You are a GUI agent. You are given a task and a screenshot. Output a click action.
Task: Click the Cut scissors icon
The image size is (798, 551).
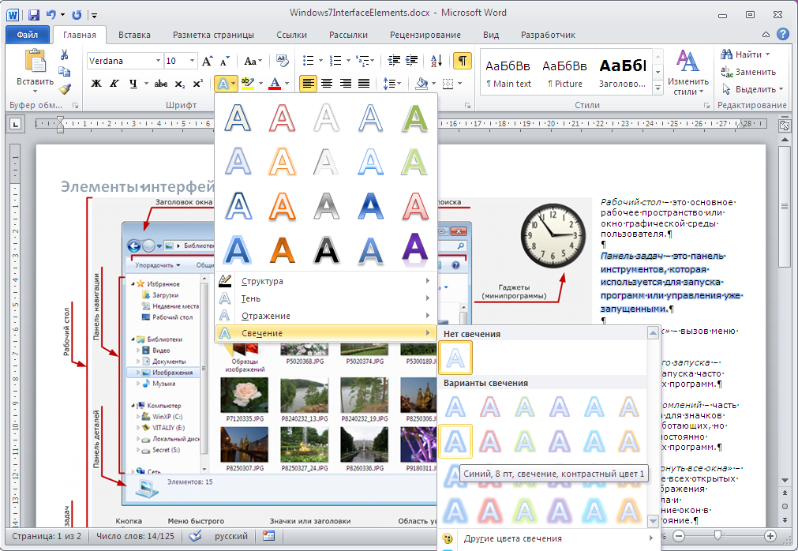(65, 54)
